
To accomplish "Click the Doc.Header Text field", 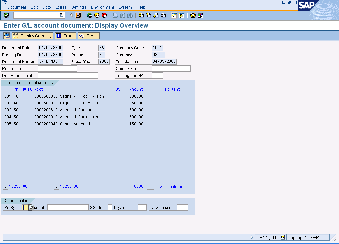I will click(68, 76).
